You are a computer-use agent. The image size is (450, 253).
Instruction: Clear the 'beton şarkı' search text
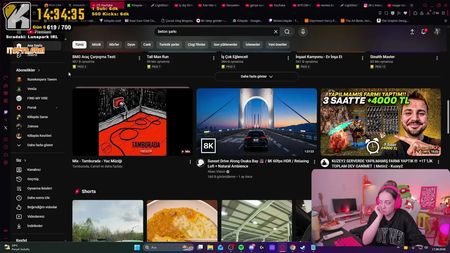tap(276, 32)
